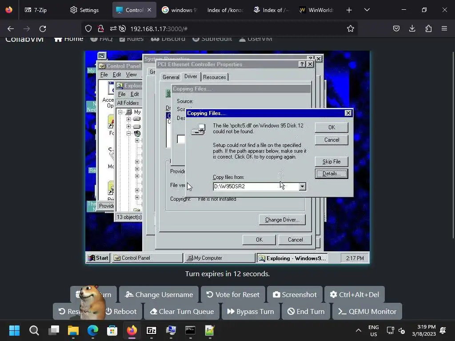The width and height of the screenshot is (455, 341).
Task: Reload the page with the refresh icon
Action: point(43,29)
